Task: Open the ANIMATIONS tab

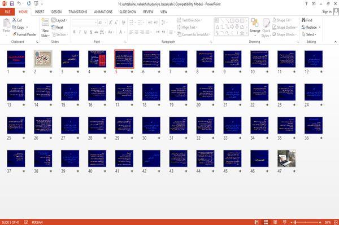Action: pyautogui.click(x=103, y=12)
